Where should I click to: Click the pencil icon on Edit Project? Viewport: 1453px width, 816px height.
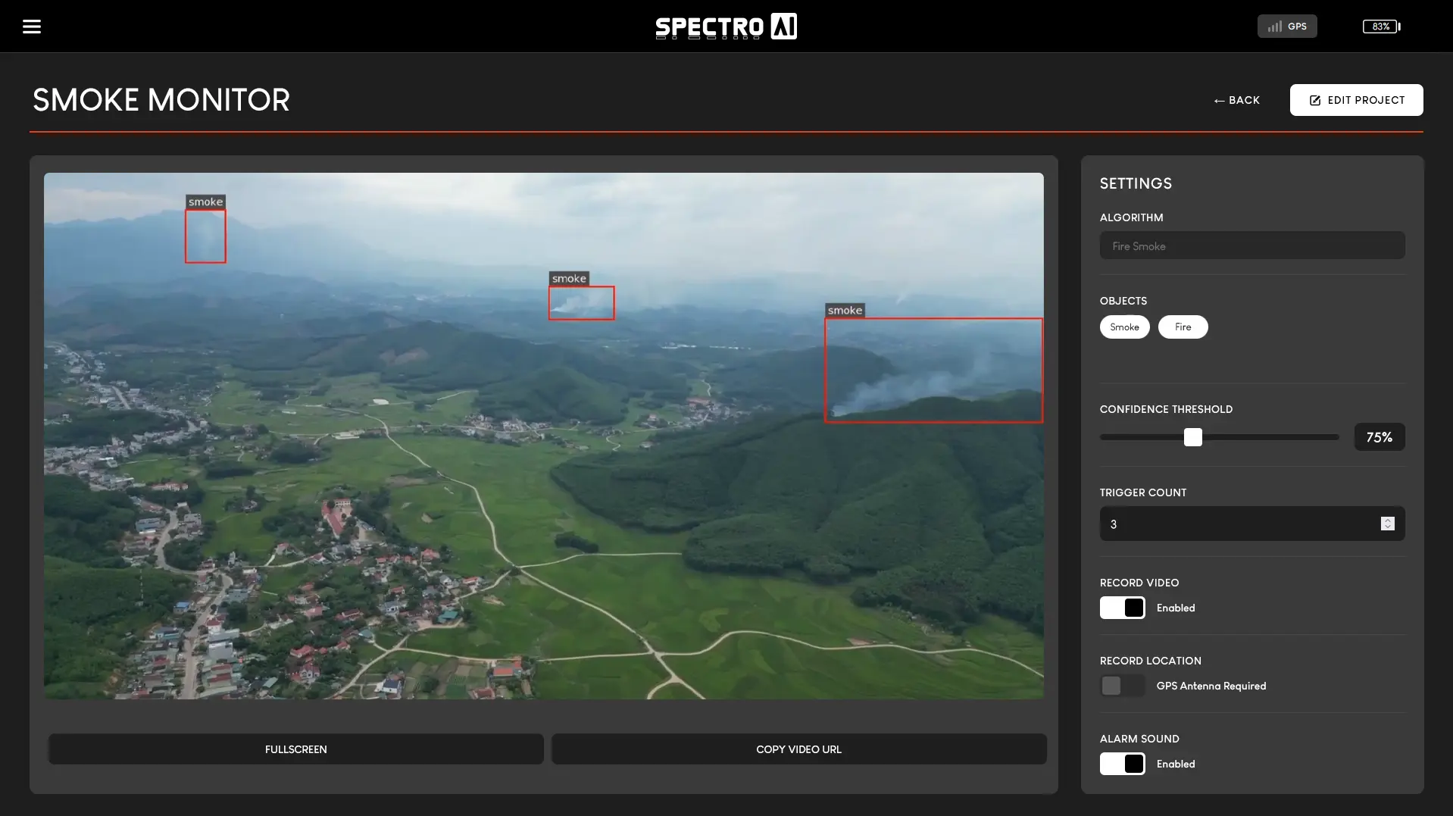[1314, 100]
